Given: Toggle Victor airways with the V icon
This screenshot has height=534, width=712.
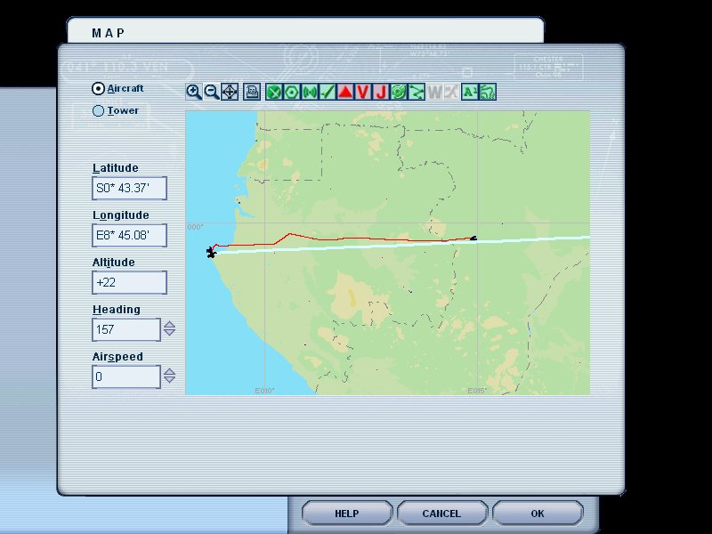Looking at the screenshot, I should (363, 93).
